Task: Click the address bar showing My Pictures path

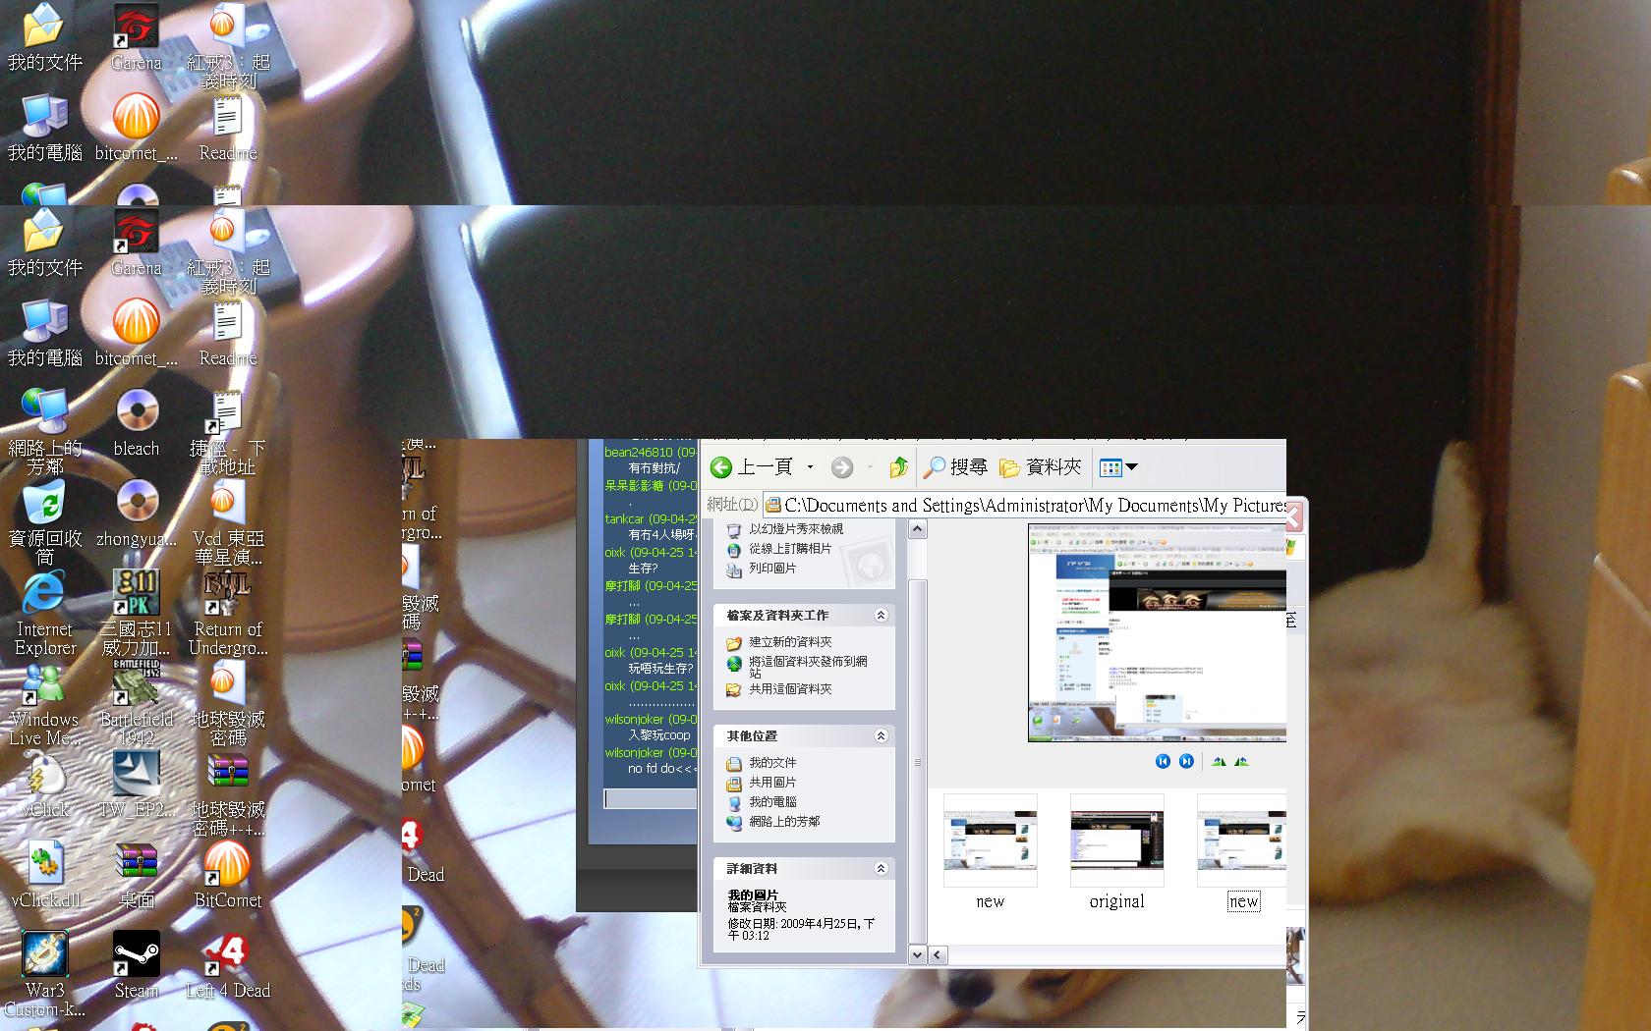Action: coord(1025,505)
